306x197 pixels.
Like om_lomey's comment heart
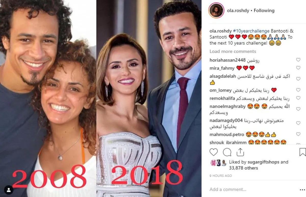click(298, 90)
